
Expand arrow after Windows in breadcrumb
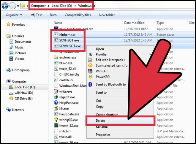[x=94, y=6]
